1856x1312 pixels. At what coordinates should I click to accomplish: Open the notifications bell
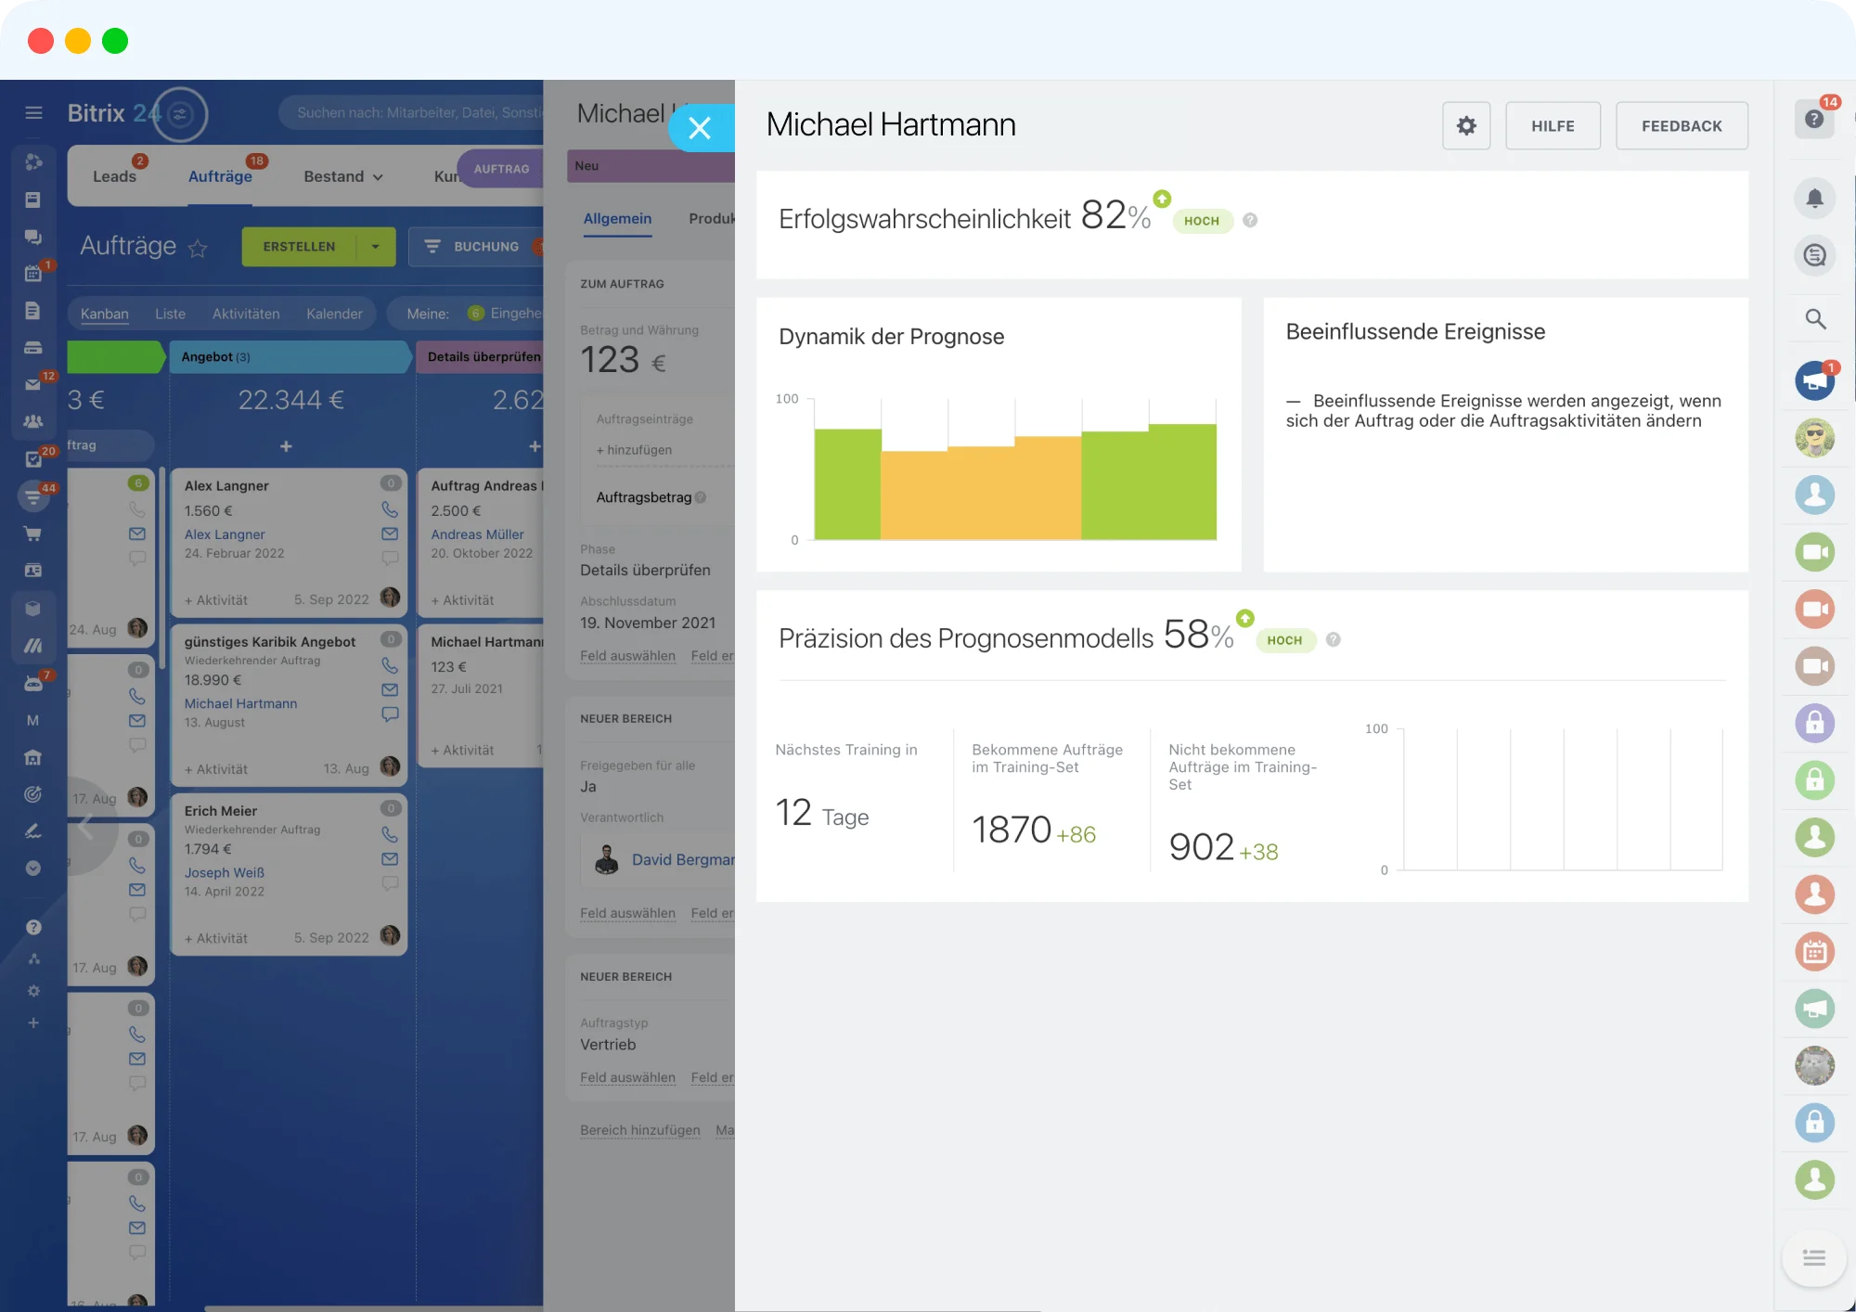coord(1814,198)
